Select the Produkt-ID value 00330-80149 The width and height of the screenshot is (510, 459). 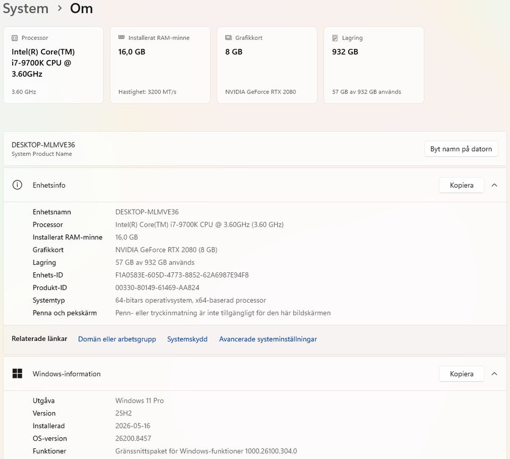pos(157,288)
